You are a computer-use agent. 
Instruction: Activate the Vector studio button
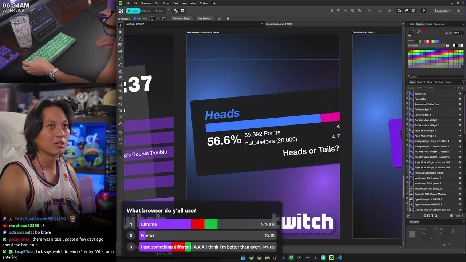tap(133, 11)
